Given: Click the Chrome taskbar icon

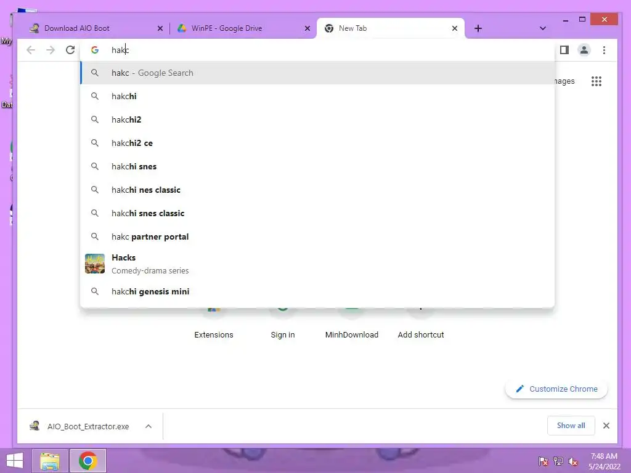Looking at the screenshot, I should [88, 461].
